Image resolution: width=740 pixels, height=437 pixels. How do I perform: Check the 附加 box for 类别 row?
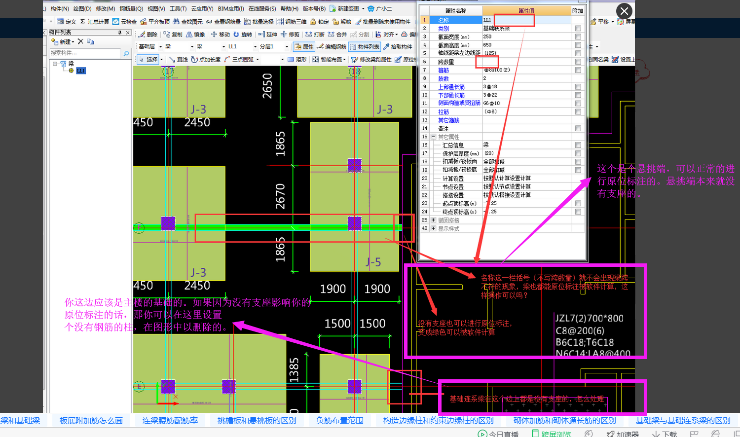pyautogui.click(x=578, y=29)
